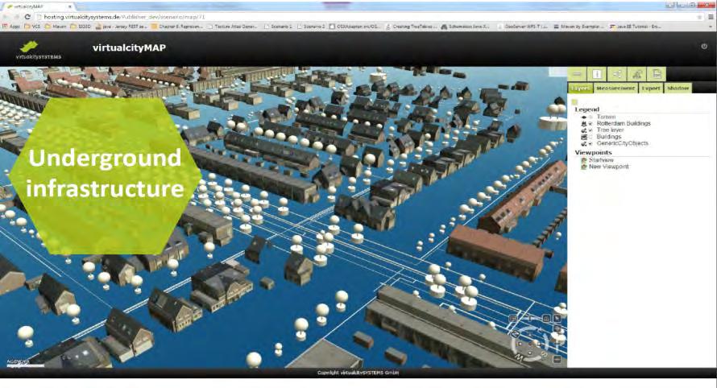Collapse the sidebar with the minus icon
This screenshot has height=388, width=717.
(x=577, y=74)
